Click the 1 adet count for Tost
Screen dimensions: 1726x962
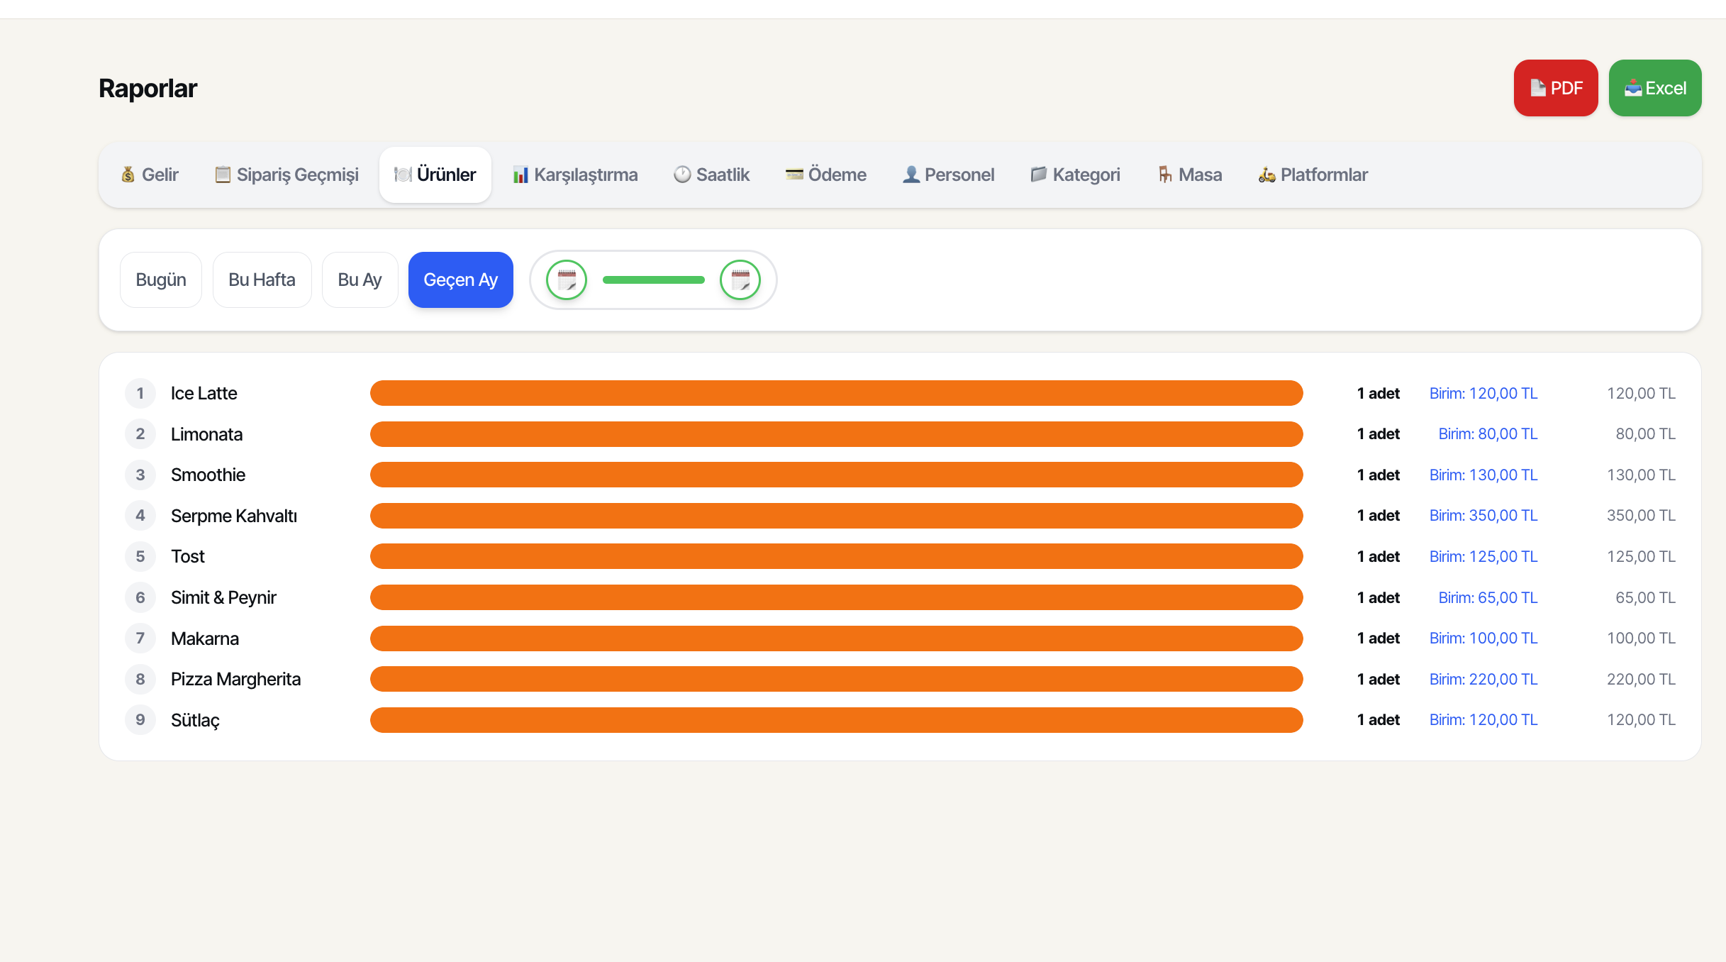point(1378,556)
